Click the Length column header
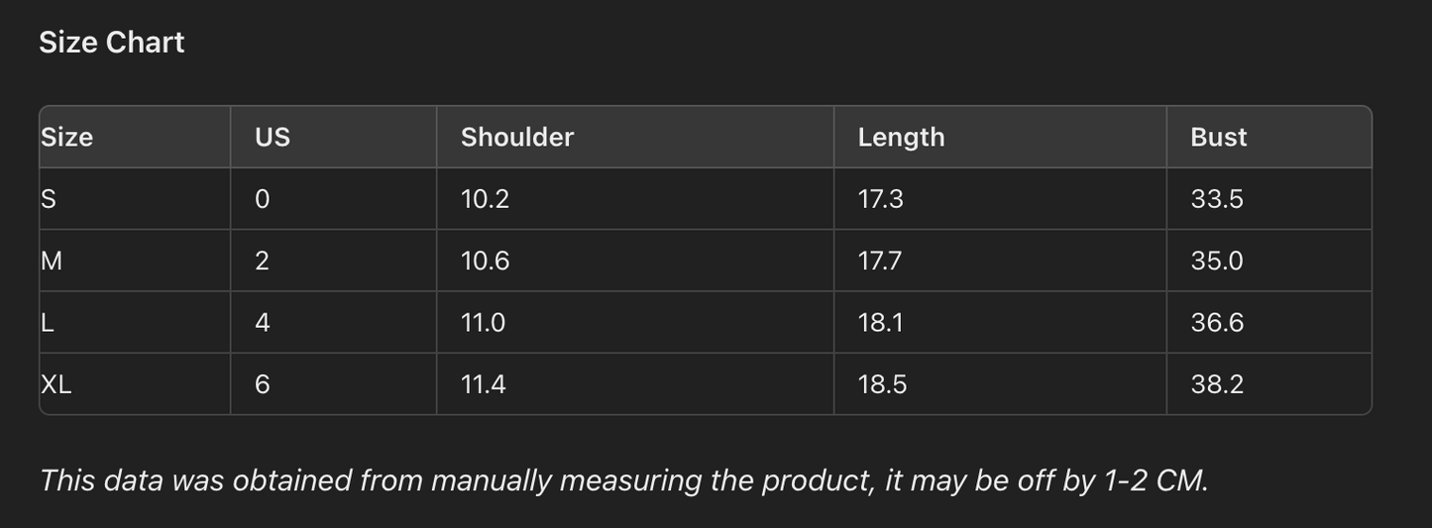Screen dimensions: 1432x528 coord(901,137)
